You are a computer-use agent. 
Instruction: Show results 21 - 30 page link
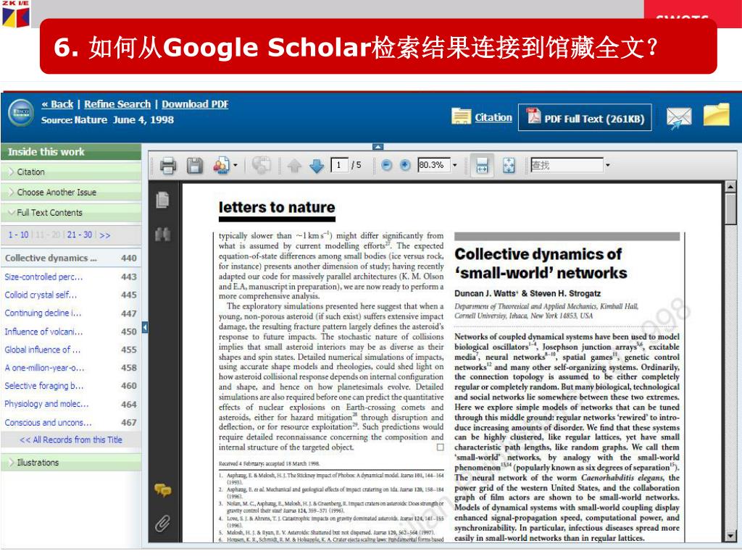pyautogui.click(x=80, y=235)
